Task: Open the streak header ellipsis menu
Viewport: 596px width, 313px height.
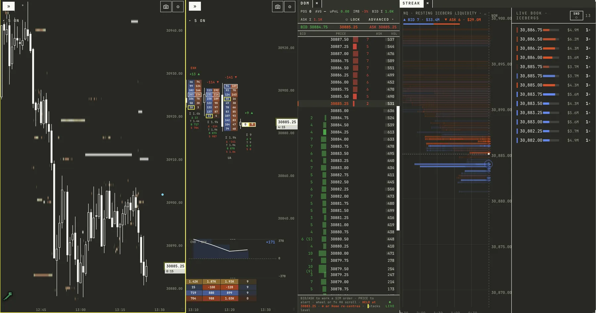Action: point(485,13)
